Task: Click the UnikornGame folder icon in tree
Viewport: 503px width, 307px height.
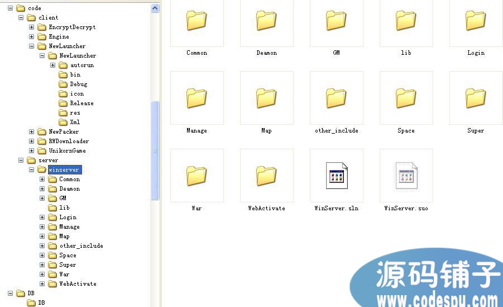Action: (x=42, y=150)
